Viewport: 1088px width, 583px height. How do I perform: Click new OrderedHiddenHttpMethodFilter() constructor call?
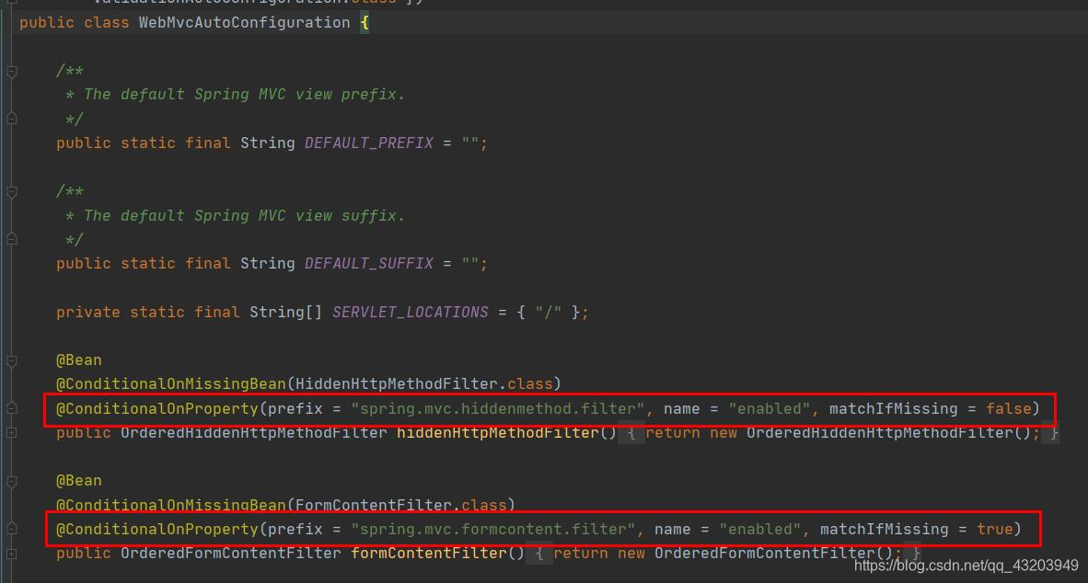872,433
